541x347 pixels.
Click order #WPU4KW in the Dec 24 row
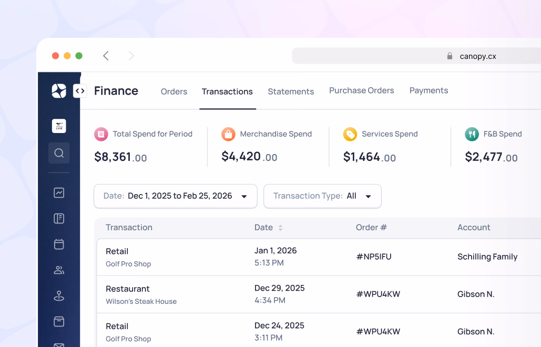click(x=378, y=331)
